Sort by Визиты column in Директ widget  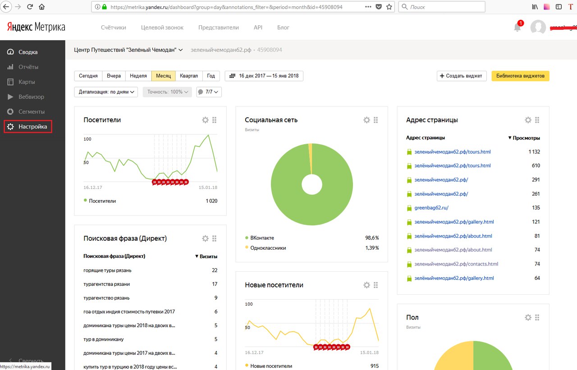[x=206, y=256]
